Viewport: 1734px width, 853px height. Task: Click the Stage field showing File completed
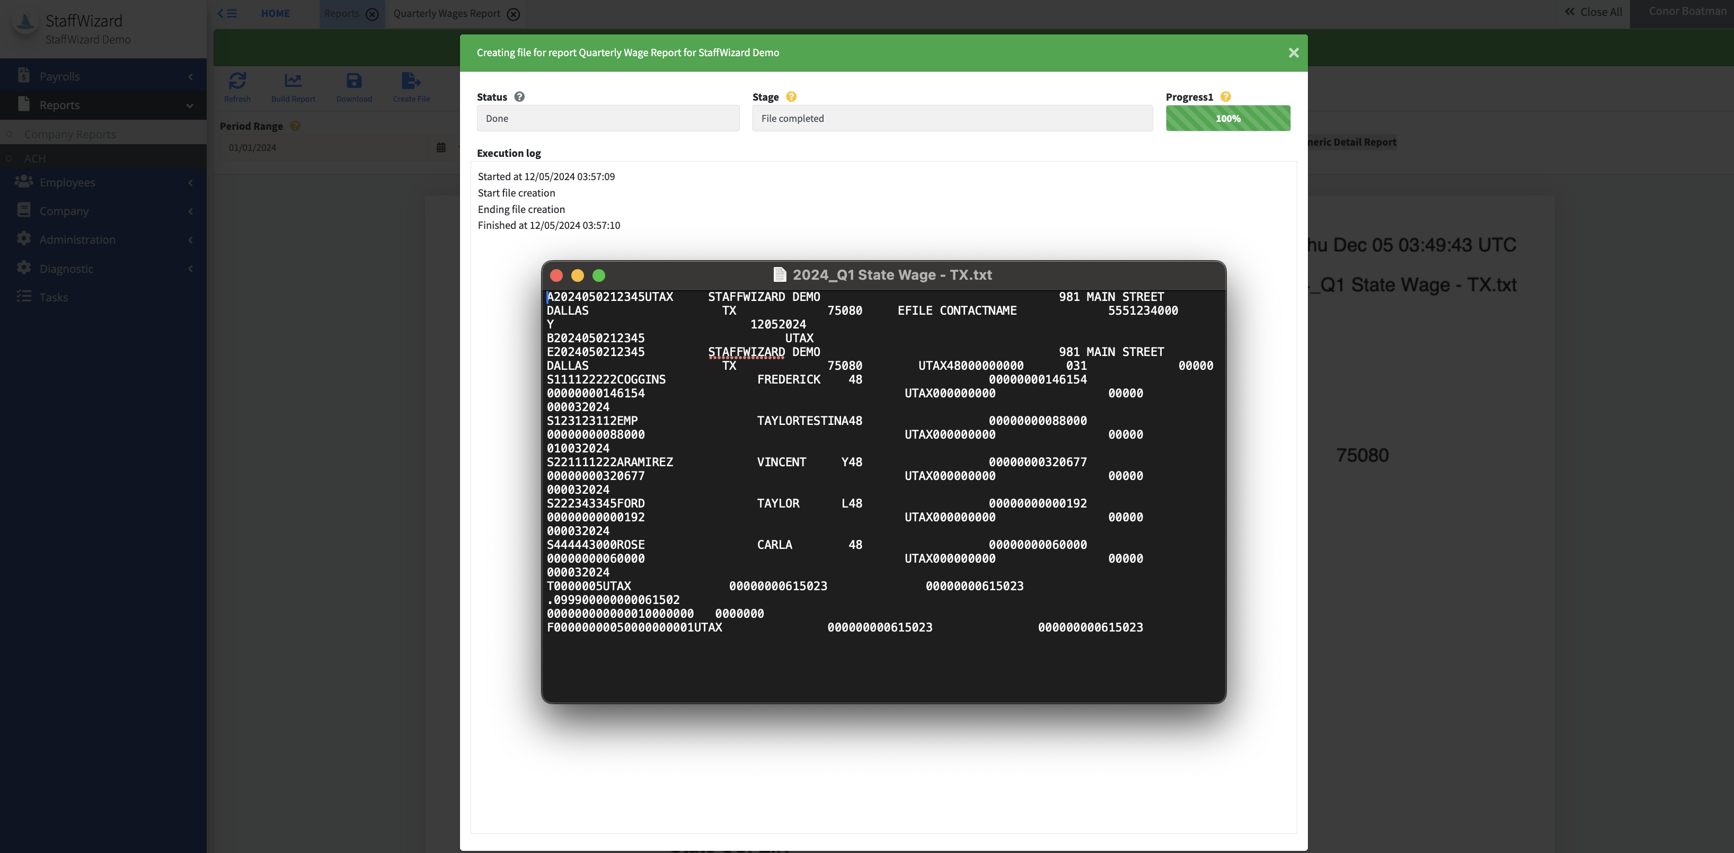point(952,118)
